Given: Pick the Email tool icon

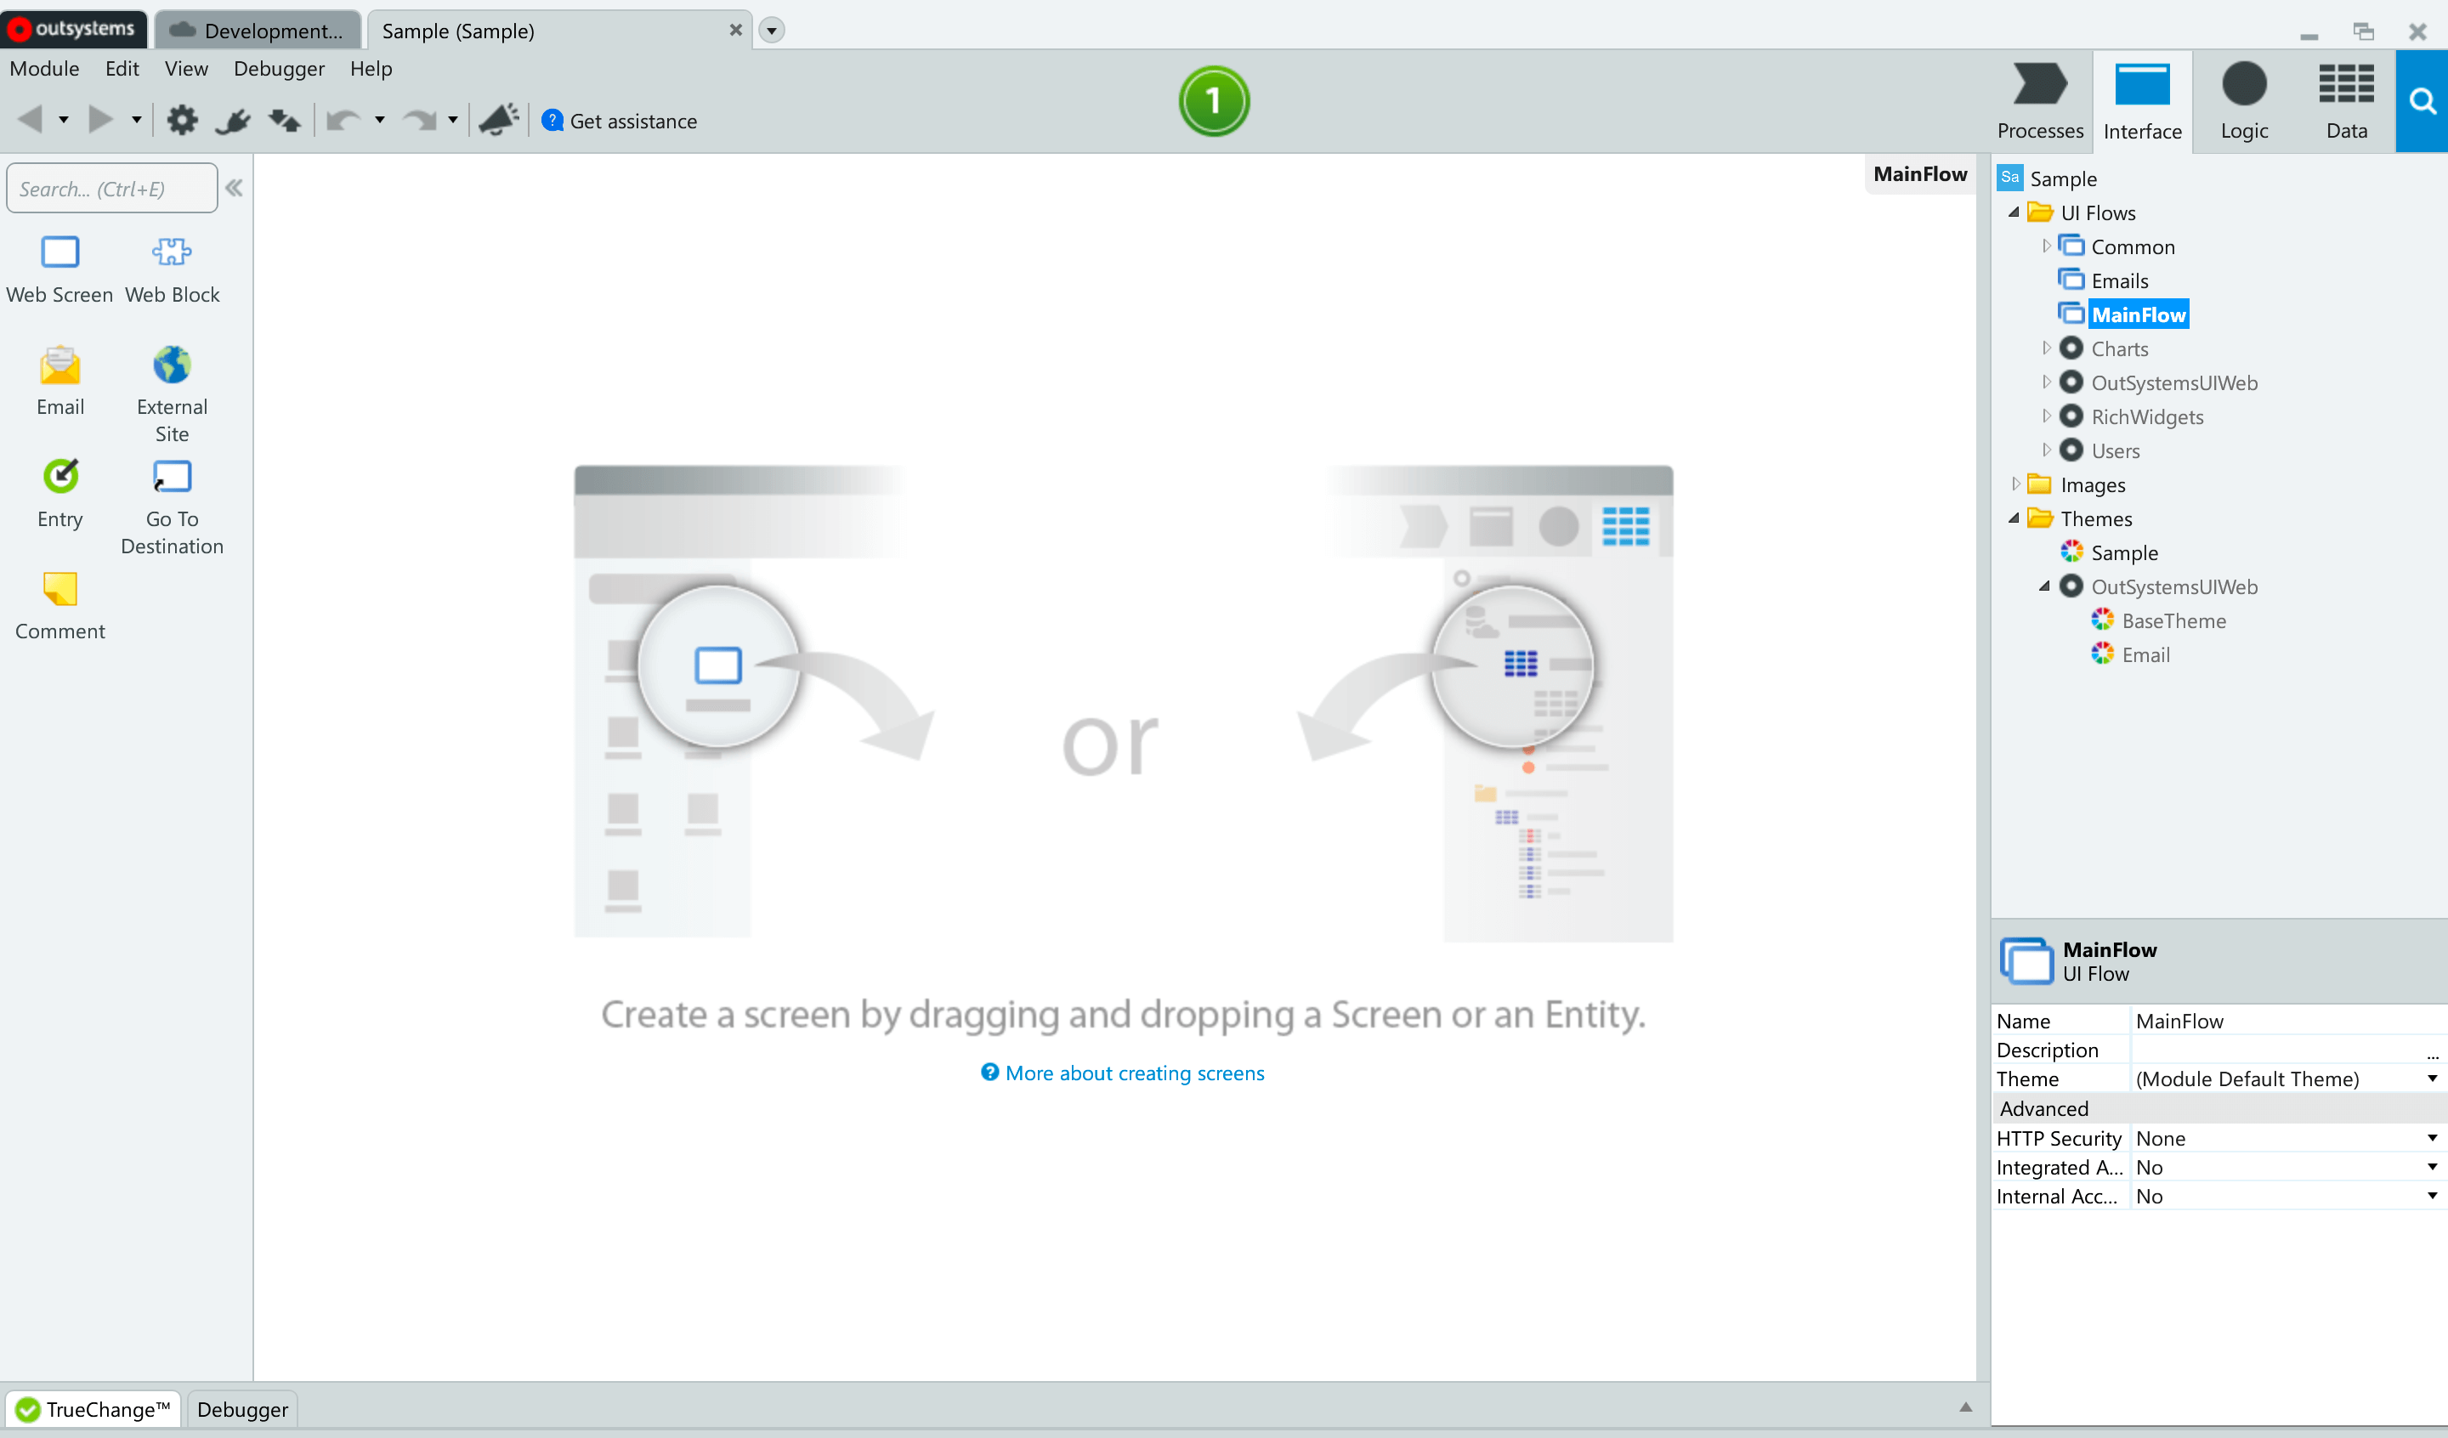Looking at the screenshot, I should 60,366.
